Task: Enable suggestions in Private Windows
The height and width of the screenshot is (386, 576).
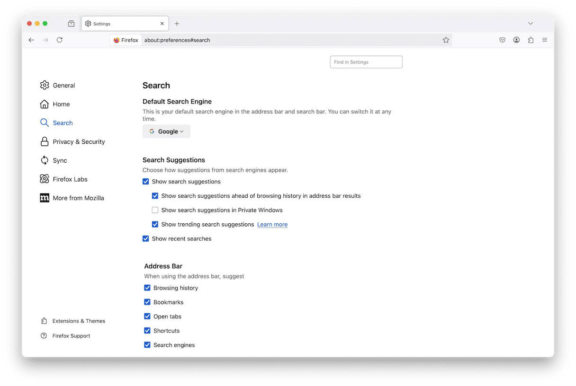Action: pyautogui.click(x=155, y=210)
